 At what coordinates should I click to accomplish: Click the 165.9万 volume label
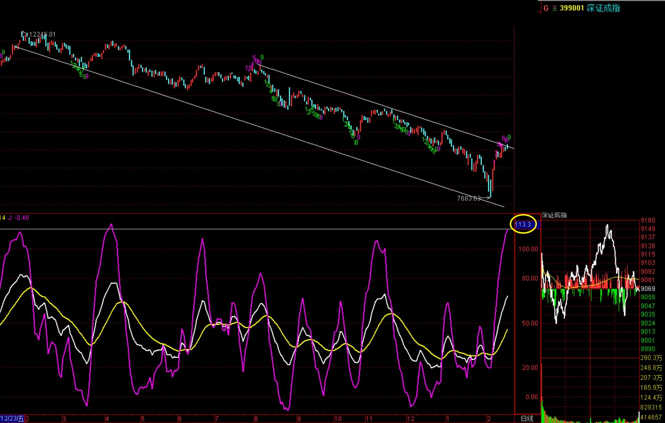tap(651, 388)
